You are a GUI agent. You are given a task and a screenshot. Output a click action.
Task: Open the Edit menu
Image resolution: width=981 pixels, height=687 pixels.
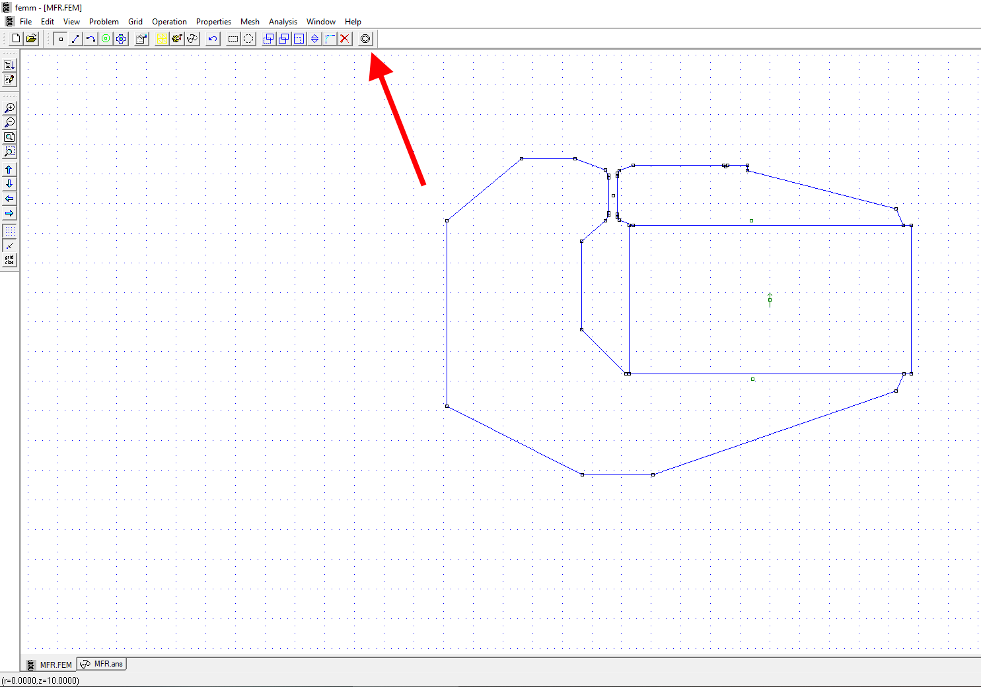coord(48,22)
